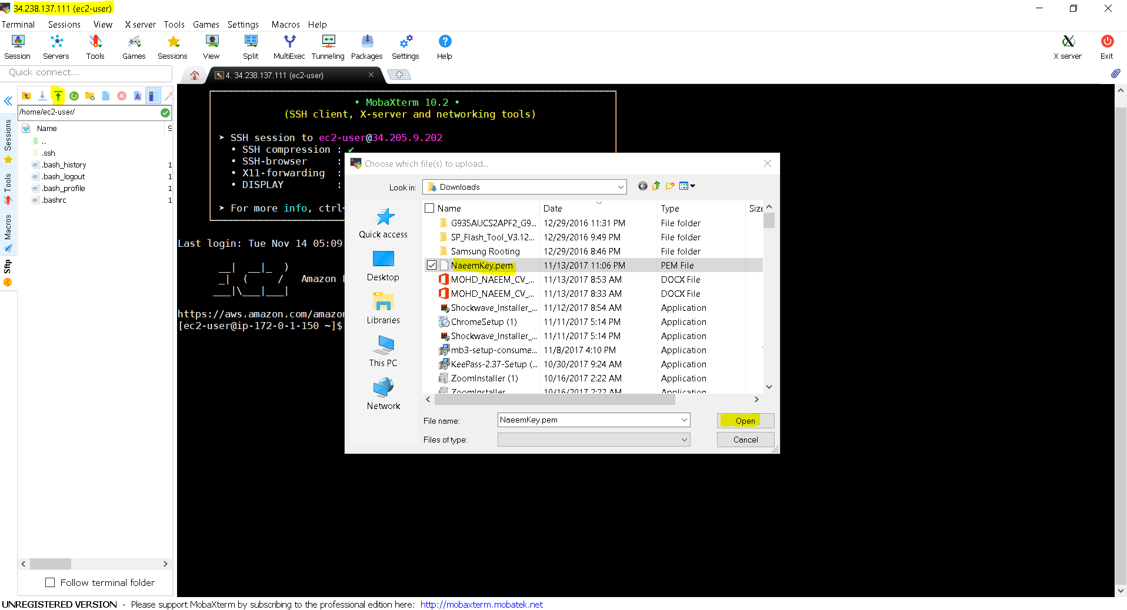1127x610 pixels.
Task: Enable Follow terminal folder checkbox
Action: 50,582
